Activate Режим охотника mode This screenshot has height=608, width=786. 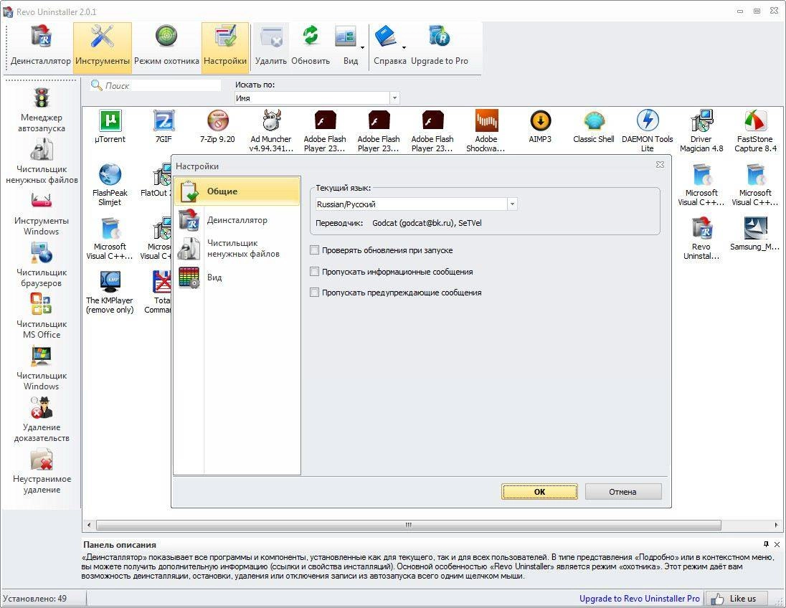pos(166,47)
